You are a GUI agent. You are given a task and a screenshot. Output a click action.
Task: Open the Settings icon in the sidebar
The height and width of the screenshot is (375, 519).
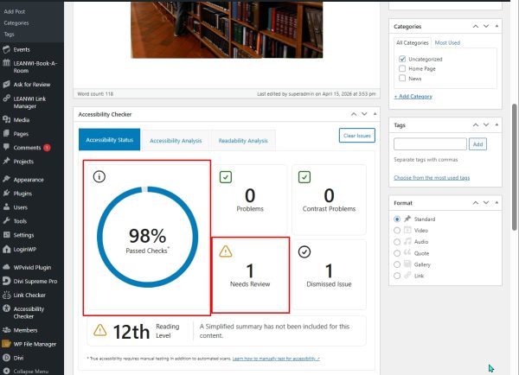pyautogui.click(x=6, y=235)
